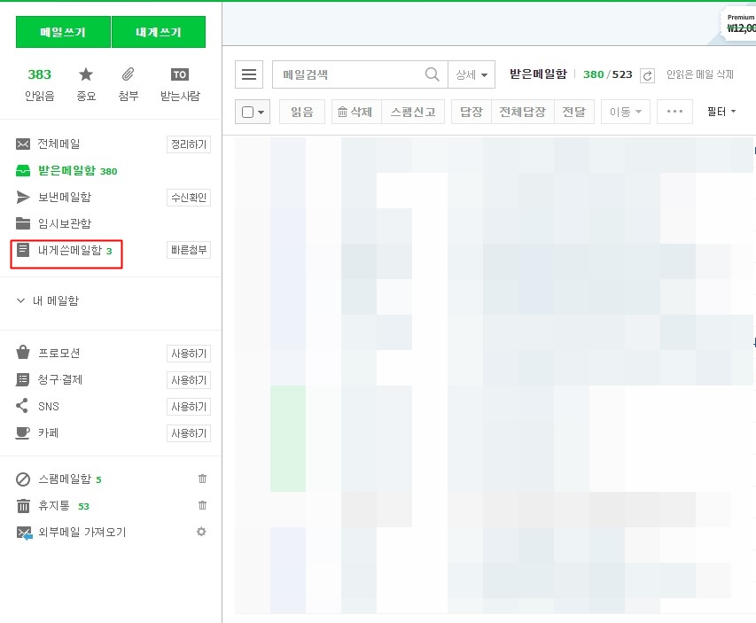Enable 청구·결제 with its 사용하기 button

189,380
